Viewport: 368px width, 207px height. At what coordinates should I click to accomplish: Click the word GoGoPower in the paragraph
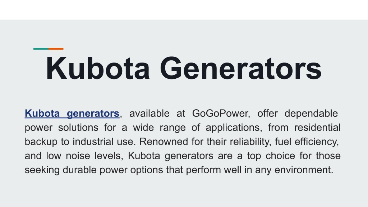[x=220, y=114]
